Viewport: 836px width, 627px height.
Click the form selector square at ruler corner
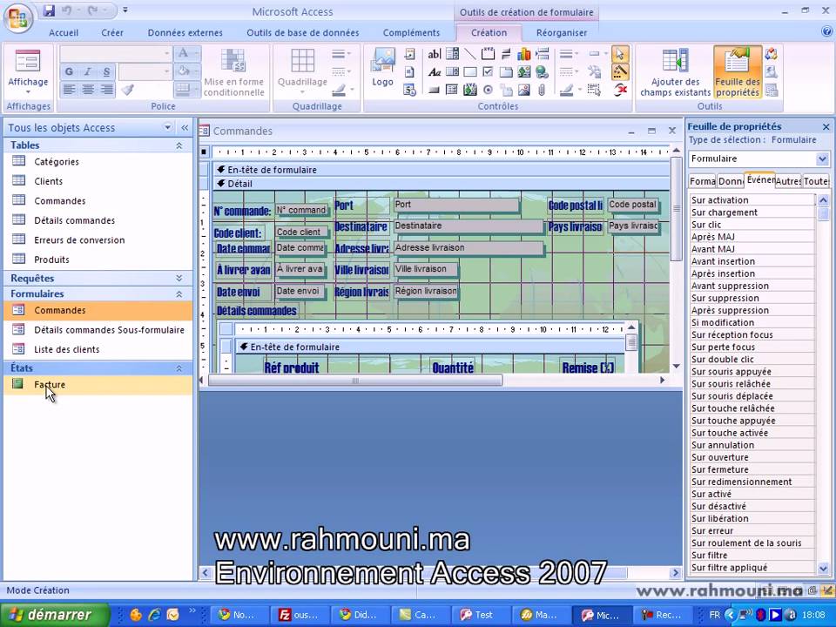click(204, 152)
